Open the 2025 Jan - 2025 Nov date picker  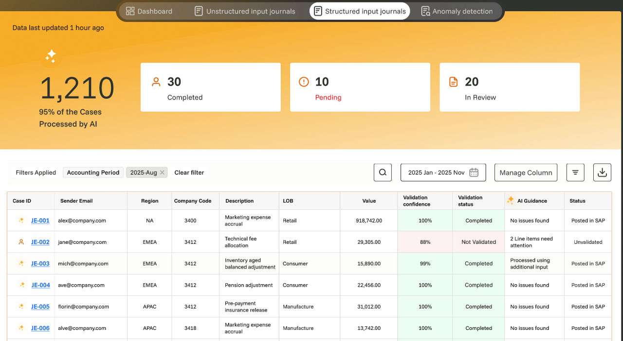click(x=437, y=172)
